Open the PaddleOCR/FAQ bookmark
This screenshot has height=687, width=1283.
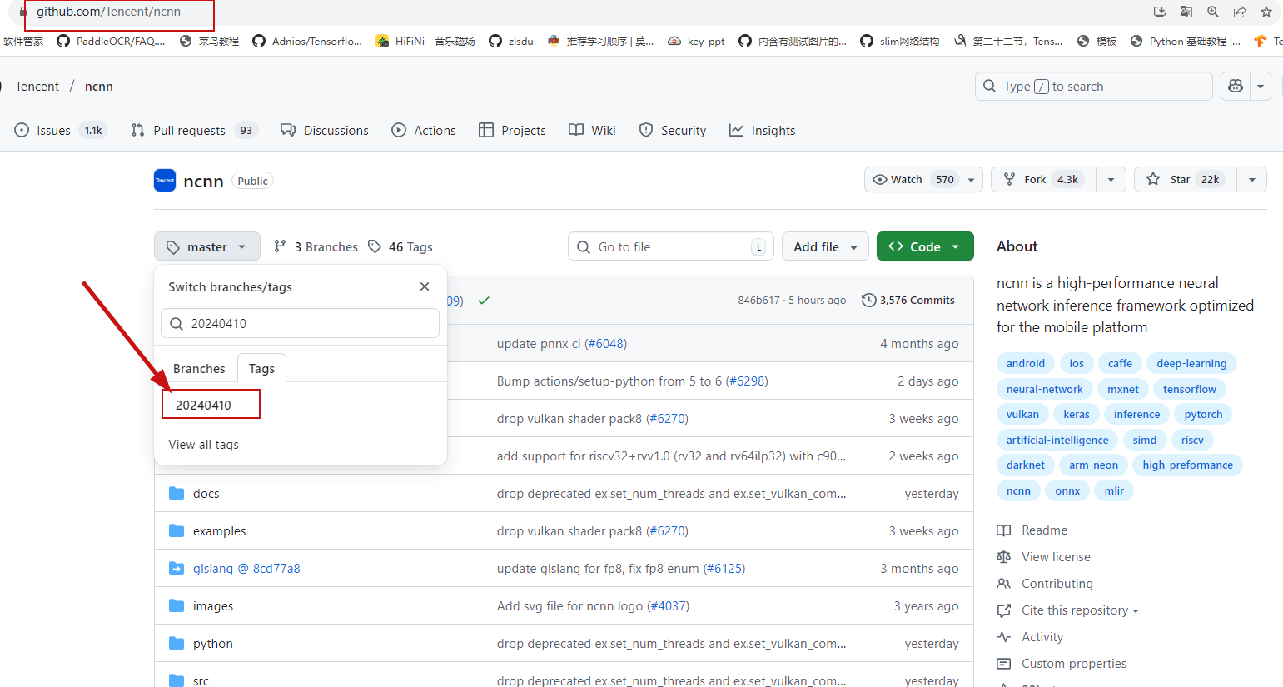point(111,41)
